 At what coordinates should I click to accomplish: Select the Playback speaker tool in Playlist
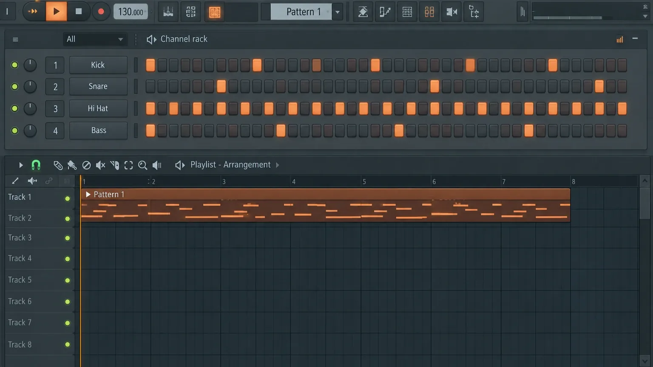click(157, 165)
